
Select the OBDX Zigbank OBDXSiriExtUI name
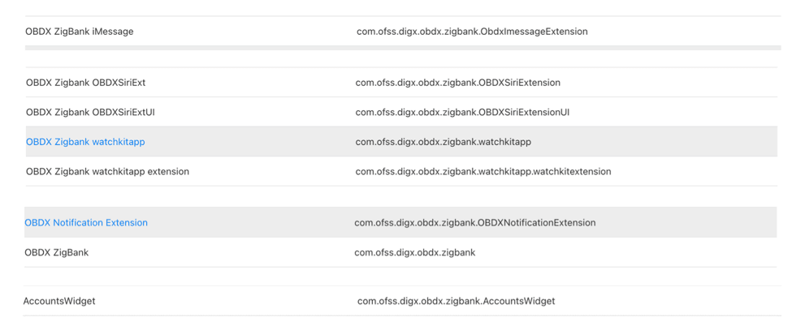[90, 112]
